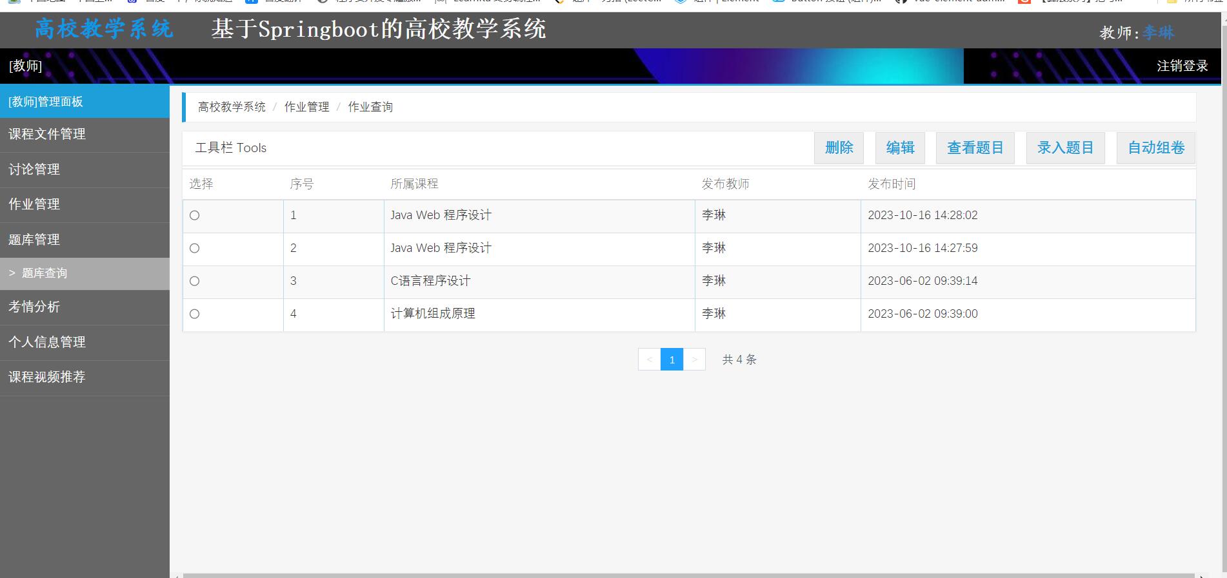Click 发布教师 column header
The width and height of the screenshot is (1227, 578).
(x=726, y=184)
